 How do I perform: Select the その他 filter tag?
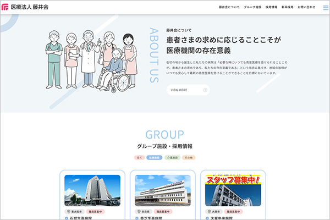coord(189,158)
